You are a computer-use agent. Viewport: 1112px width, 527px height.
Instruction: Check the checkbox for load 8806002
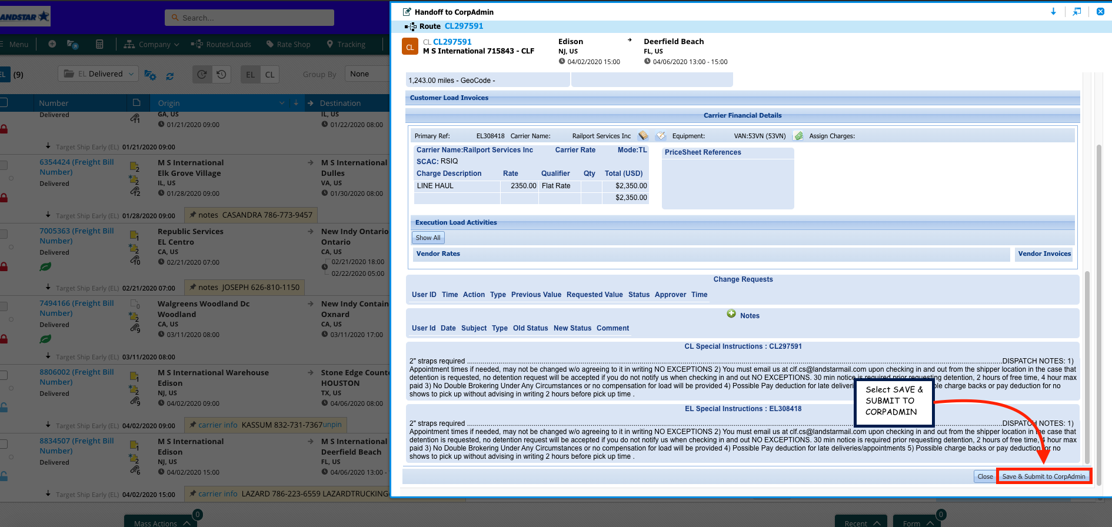[x=3, y=375]
